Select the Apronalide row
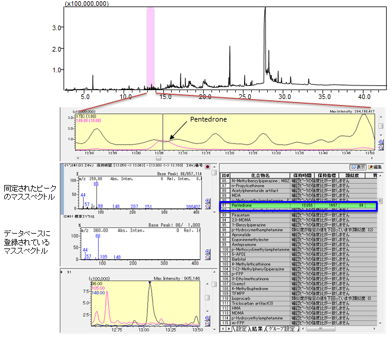 (x=299, y=235)
